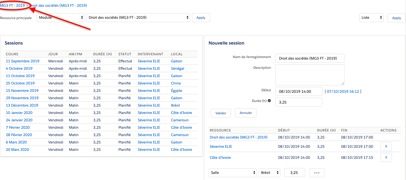406x180 pixels.
Task: Click the Valider button
Action: pyautogui.click(x=221, y=113)
